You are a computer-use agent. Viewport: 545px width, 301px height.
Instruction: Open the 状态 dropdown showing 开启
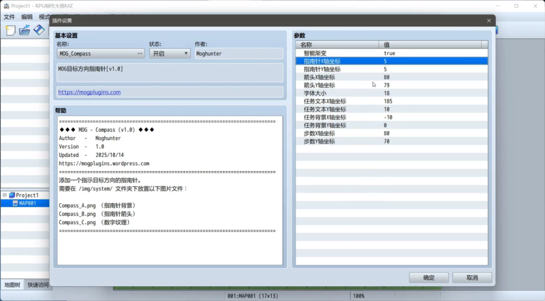click(170, 54)
